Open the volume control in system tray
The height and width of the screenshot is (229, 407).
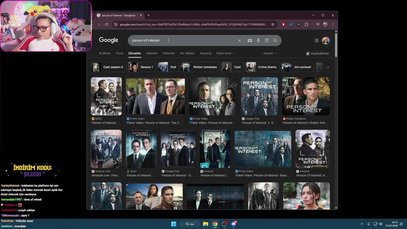pos(381,224)
